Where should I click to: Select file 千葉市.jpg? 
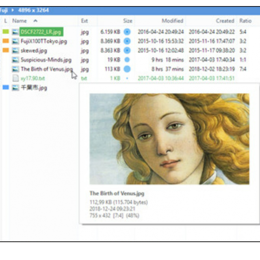(x=34, y=88)
